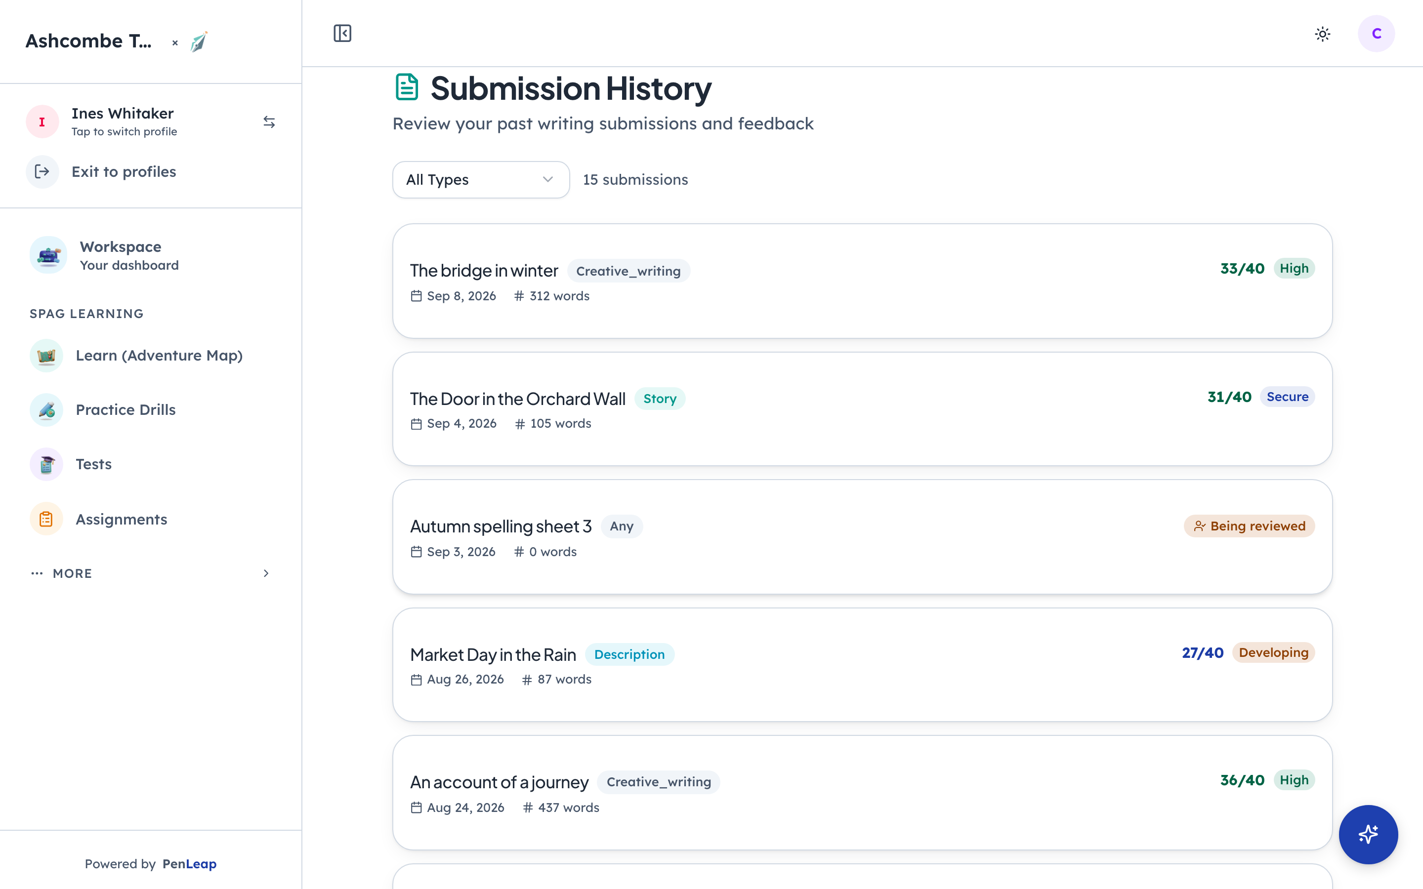Open Autumn spelling sheet 3

click(862, 537)
